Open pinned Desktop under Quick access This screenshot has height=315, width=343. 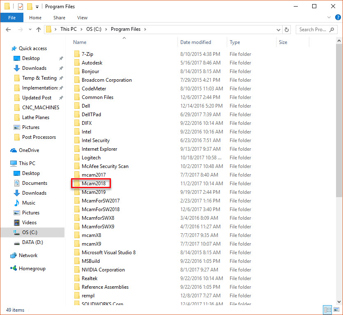click(31, 58)
